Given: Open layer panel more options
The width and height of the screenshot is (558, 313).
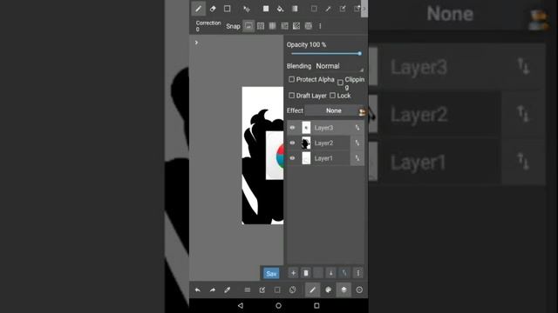Looking at the screenshot, I should click(358, 273).
